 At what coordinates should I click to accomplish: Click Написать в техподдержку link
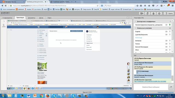(x=165, y=92)
